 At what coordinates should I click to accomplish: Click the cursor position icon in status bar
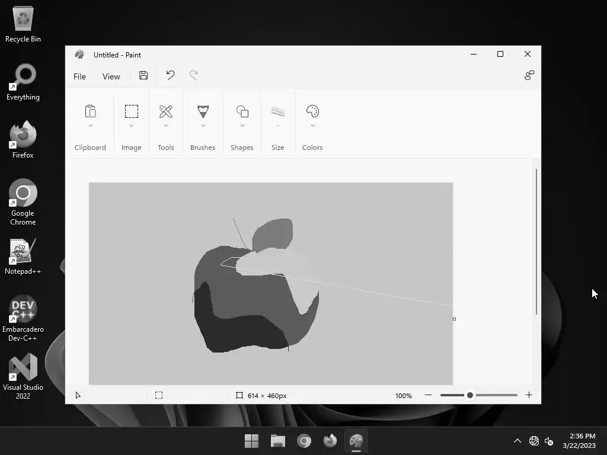pos(78,395)
